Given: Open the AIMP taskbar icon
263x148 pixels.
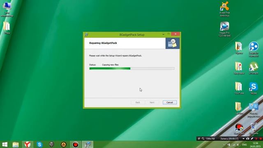Looking at the screenshot, I should pyautogui.click(x=64, y=144).
